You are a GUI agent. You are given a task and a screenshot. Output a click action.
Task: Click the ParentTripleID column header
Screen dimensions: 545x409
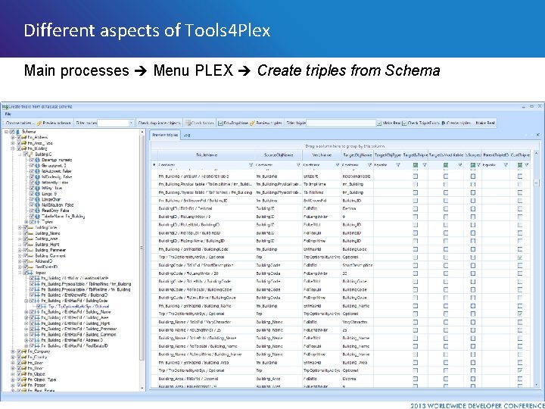(x=496, y=155)
